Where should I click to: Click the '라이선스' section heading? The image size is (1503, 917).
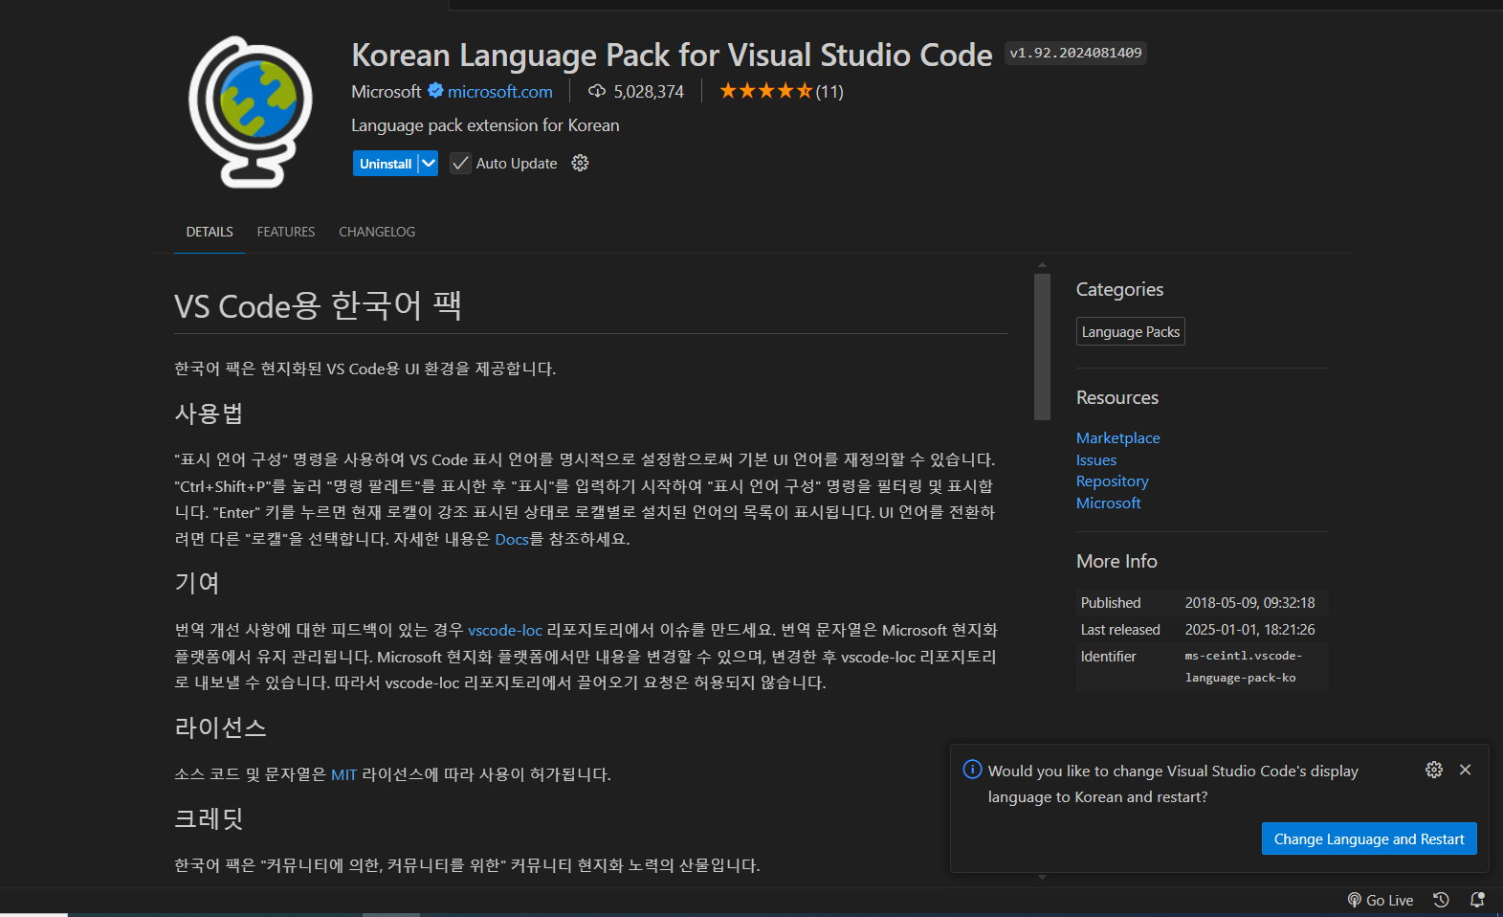[220, 727]
